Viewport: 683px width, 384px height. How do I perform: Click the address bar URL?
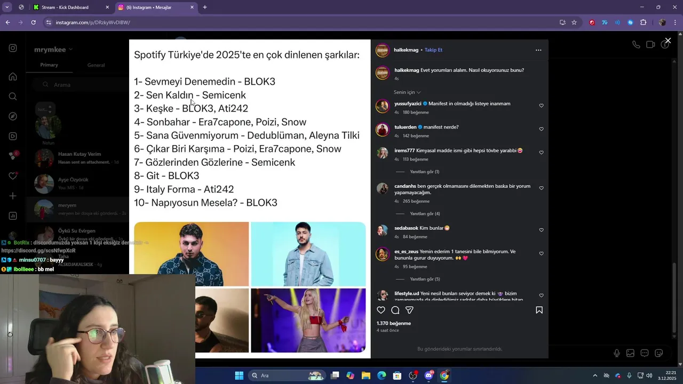(93, 22)
